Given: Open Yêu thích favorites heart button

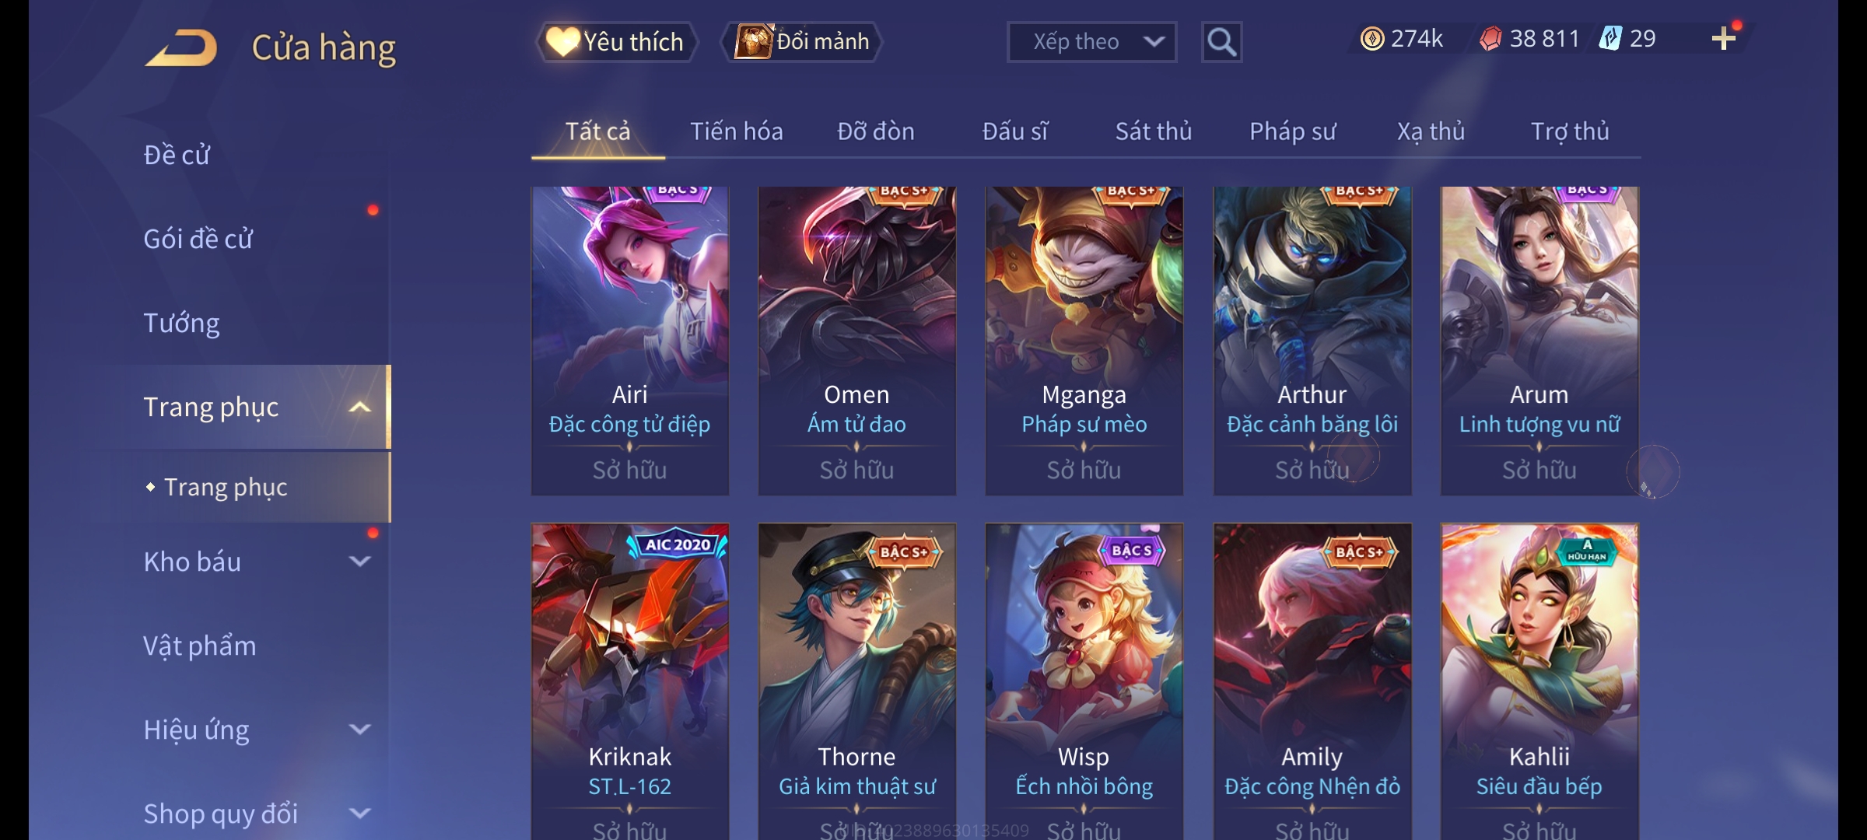Looking at the screenshot, I should tap(617, 42).
